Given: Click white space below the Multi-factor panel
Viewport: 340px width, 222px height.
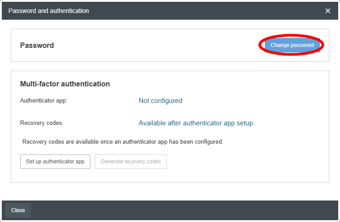Looking at the screenshot, I should (170, 192).
